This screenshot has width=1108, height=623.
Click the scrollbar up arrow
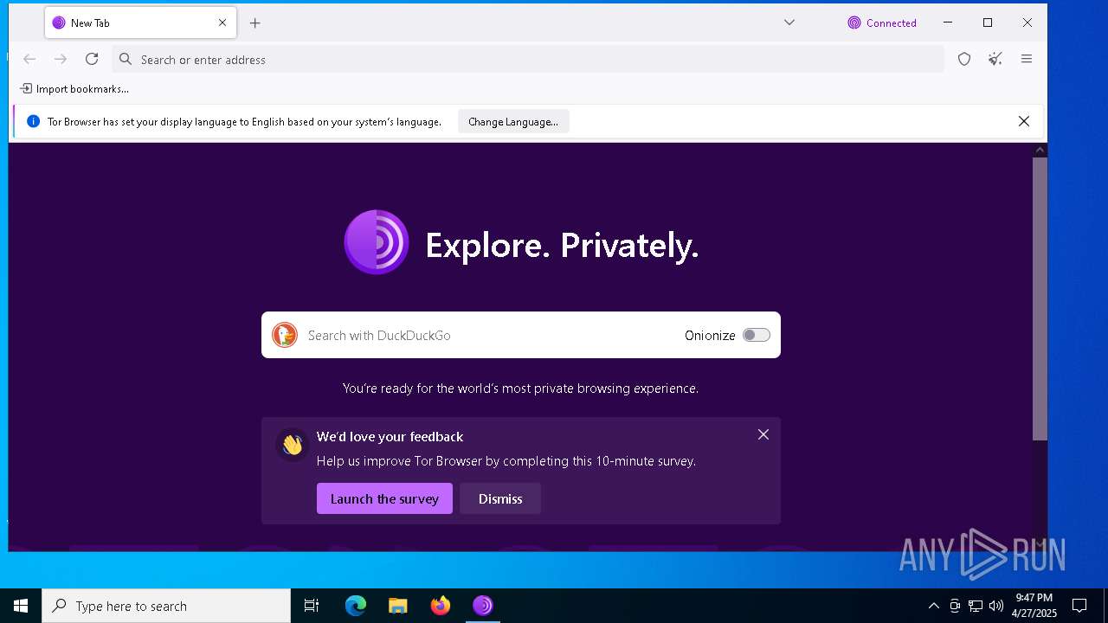(x=1040, y=151)
